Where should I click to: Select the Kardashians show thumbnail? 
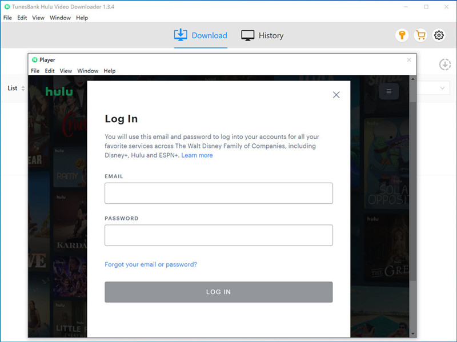(x=70, y=222)
